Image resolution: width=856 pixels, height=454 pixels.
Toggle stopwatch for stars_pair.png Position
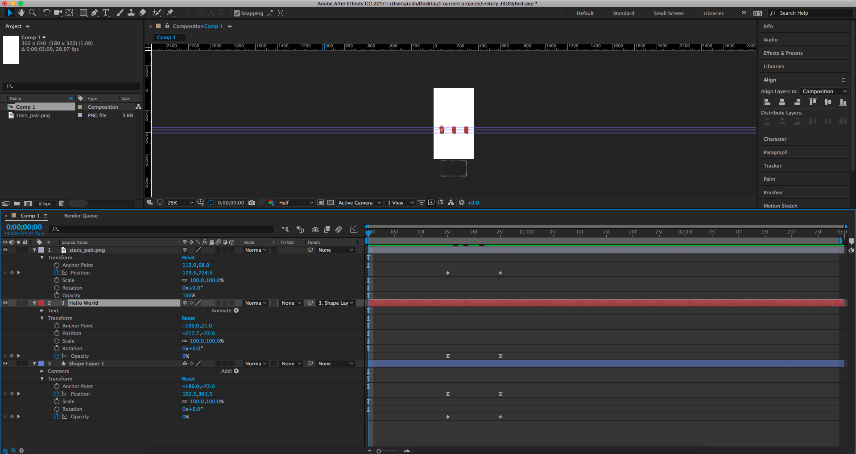(x=57, y=273)
